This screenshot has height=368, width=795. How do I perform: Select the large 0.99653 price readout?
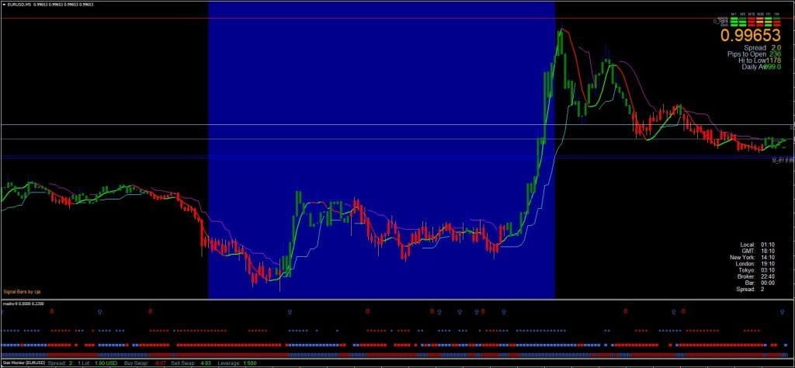tap(751, 35)
